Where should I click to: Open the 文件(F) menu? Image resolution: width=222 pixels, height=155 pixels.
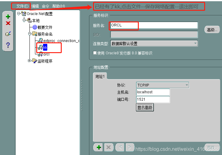[x=22, y=6]
